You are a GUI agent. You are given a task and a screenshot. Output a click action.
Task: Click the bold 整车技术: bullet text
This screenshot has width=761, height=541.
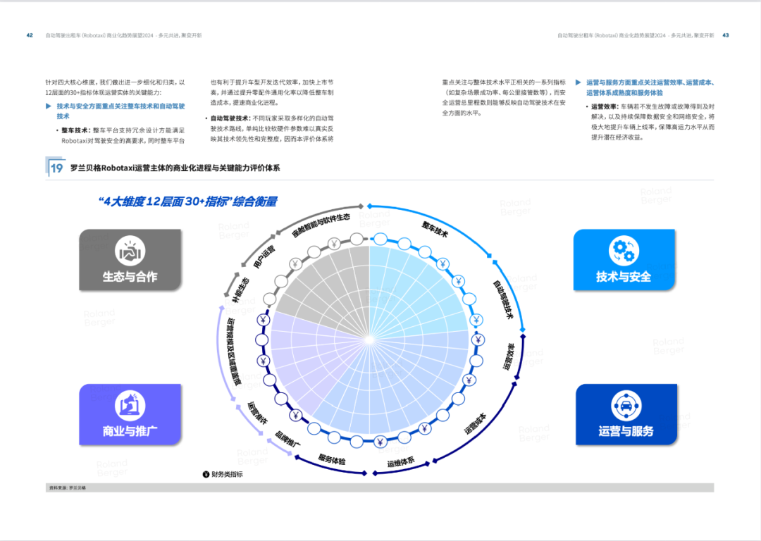(76, 130)
